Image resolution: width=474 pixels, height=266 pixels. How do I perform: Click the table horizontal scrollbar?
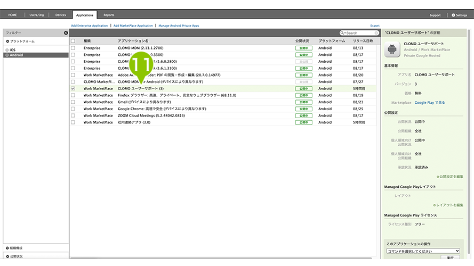[221, 258]
